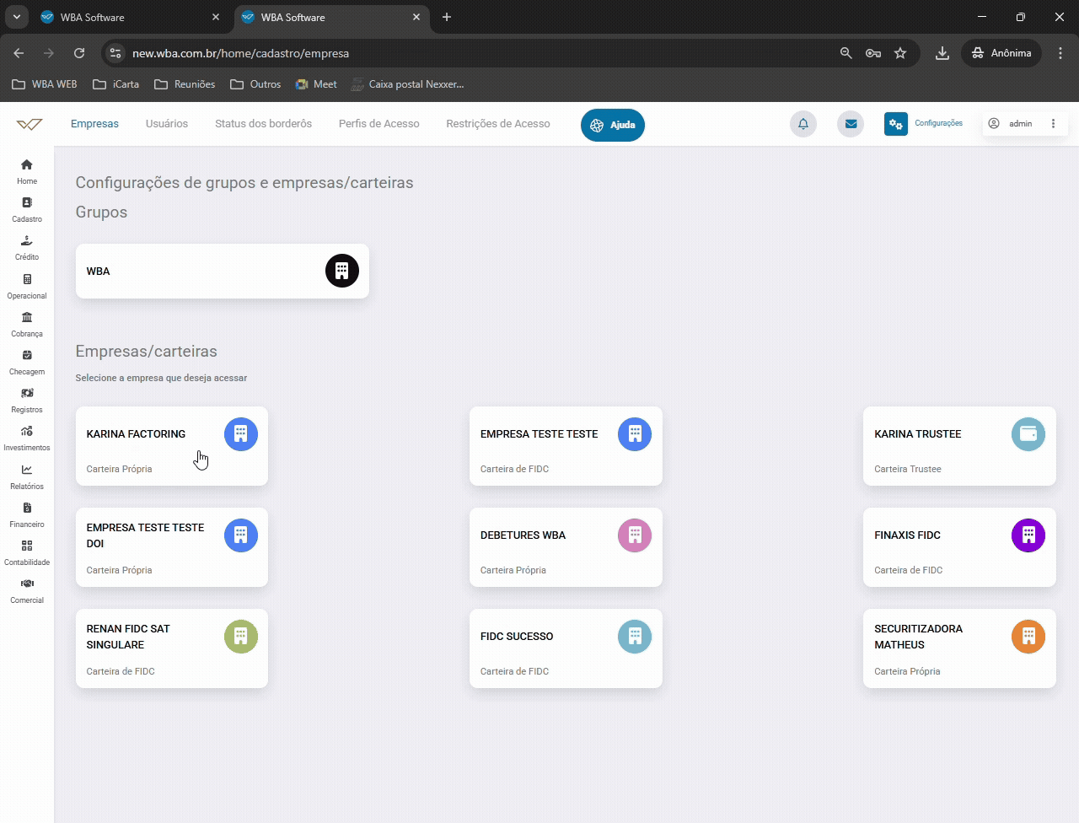Image resolution: width=1079 pixels, height=823 pixels.
Task: Open the FINAXIS FIDC card
Action: coord(959,547)
